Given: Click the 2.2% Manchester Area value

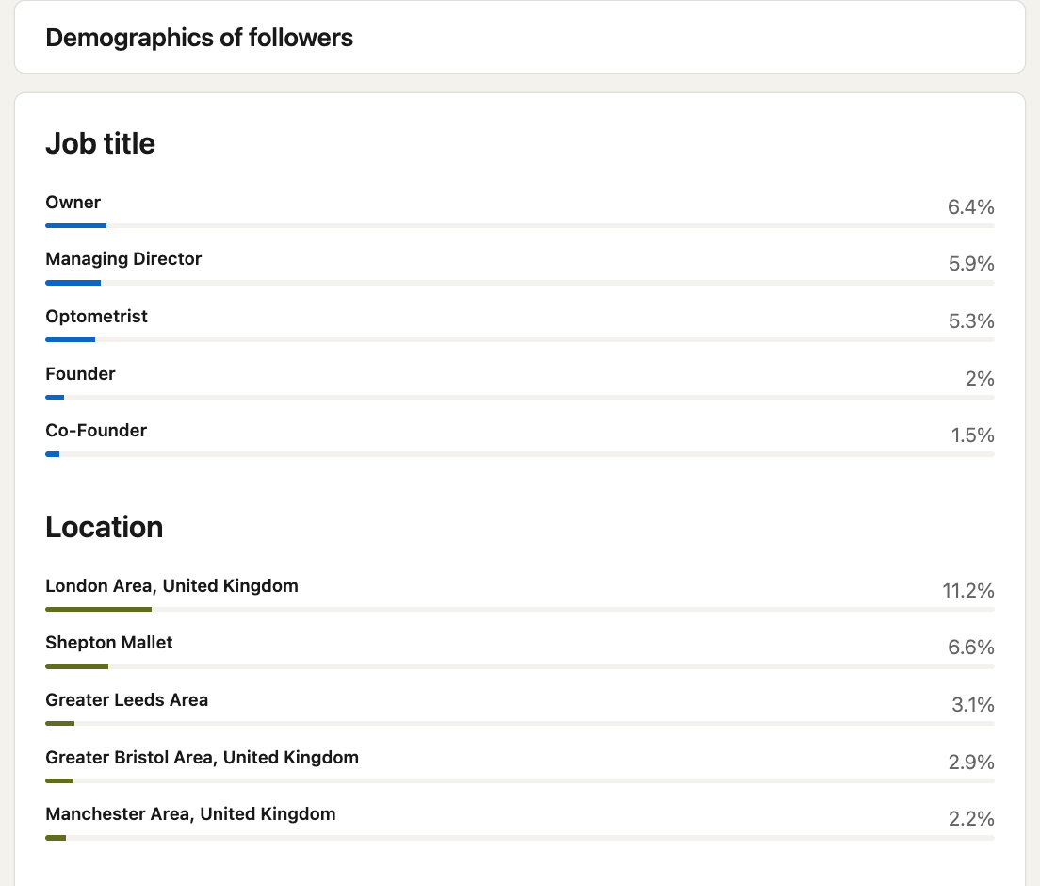Looking at the screenshot, I should (971, 819).
